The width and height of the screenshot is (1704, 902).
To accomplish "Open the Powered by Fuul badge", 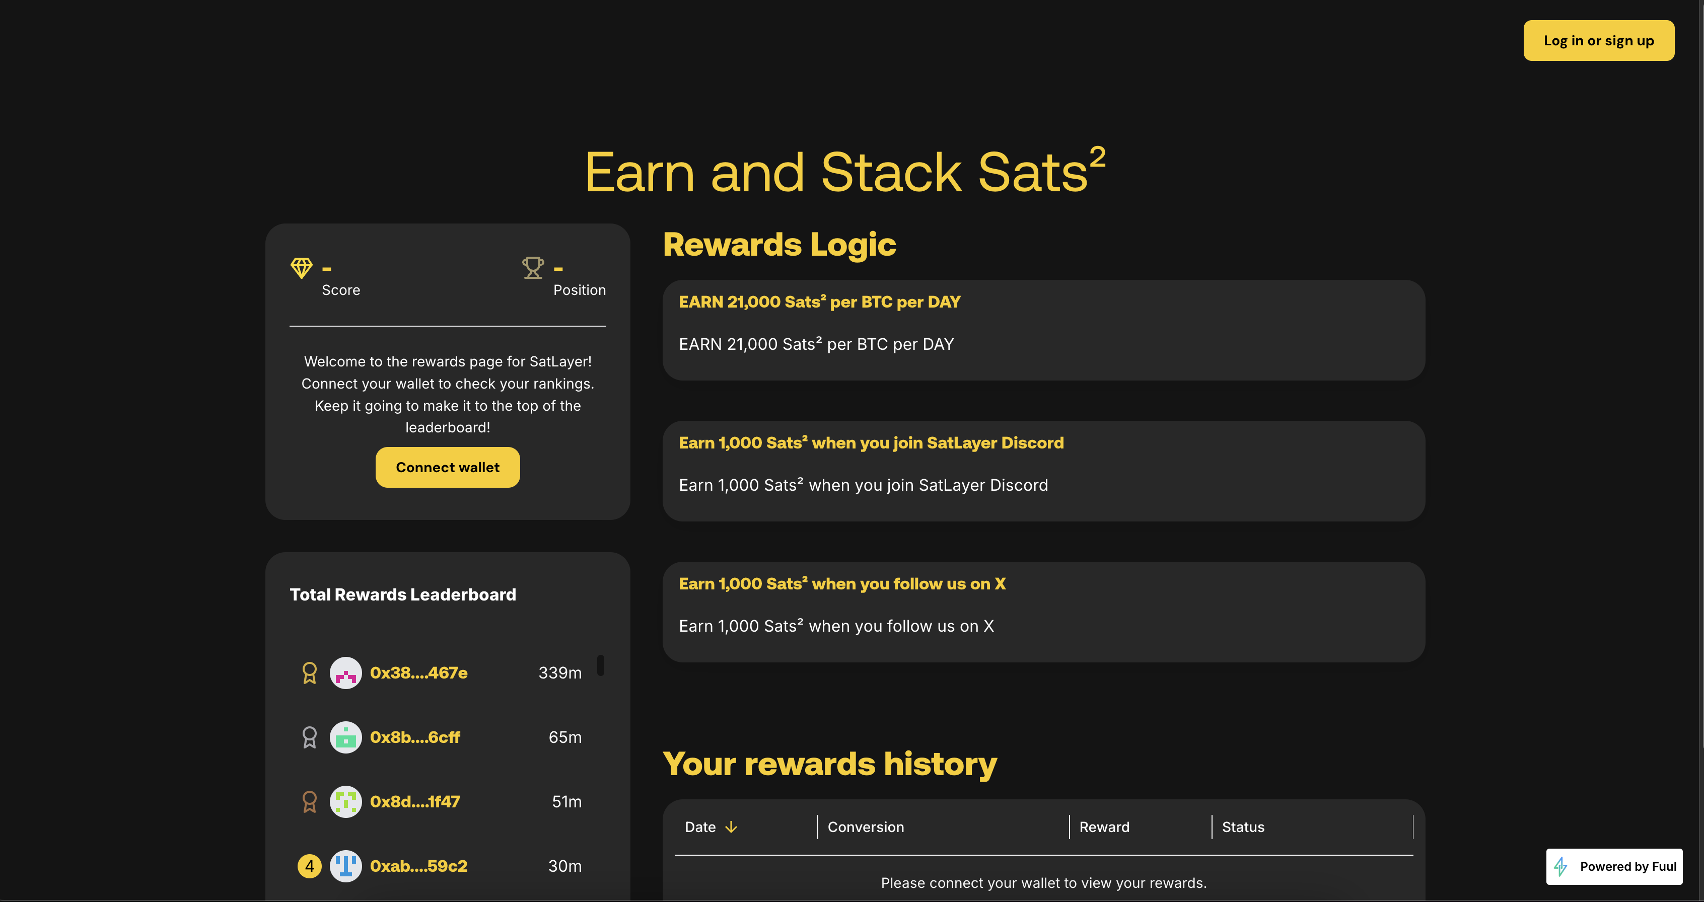I will [1614, 866].
